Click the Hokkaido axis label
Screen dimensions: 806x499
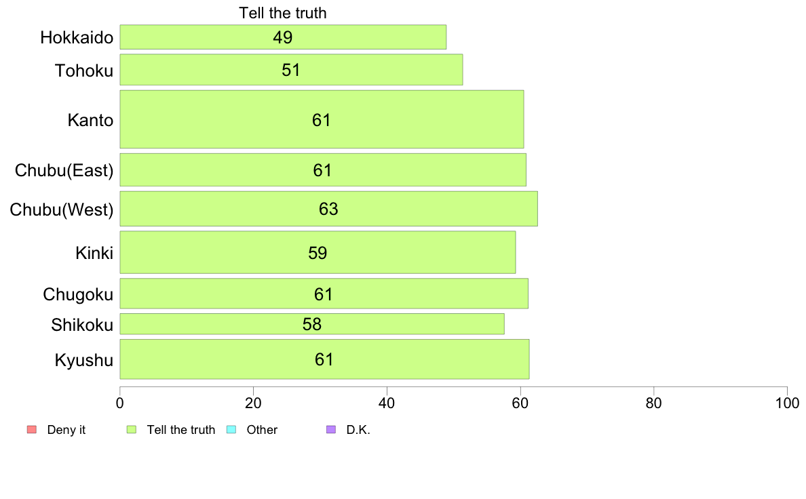[77, 37]
